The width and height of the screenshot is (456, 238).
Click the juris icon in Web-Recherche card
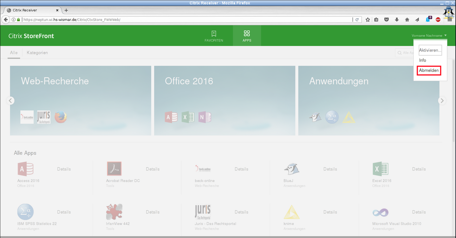(44, 117)
